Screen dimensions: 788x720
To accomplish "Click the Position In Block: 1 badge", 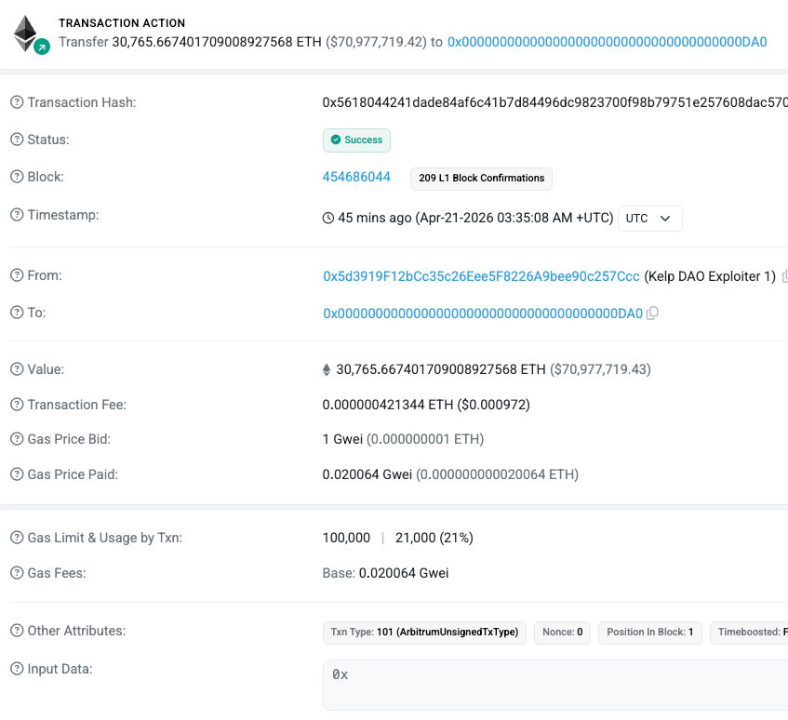I will [x=649, y=632].
